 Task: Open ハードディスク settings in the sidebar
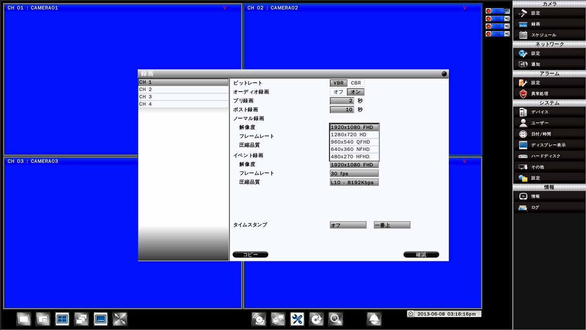point(542,156)
